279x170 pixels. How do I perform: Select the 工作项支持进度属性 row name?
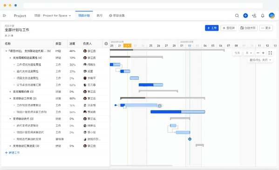tap(29, 65)
